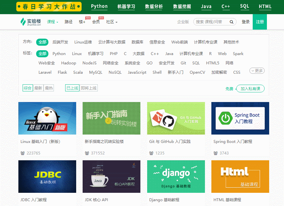Select the Hadoop tag
This screenshot has height=206, width=284.
click(x=69, y=63)
